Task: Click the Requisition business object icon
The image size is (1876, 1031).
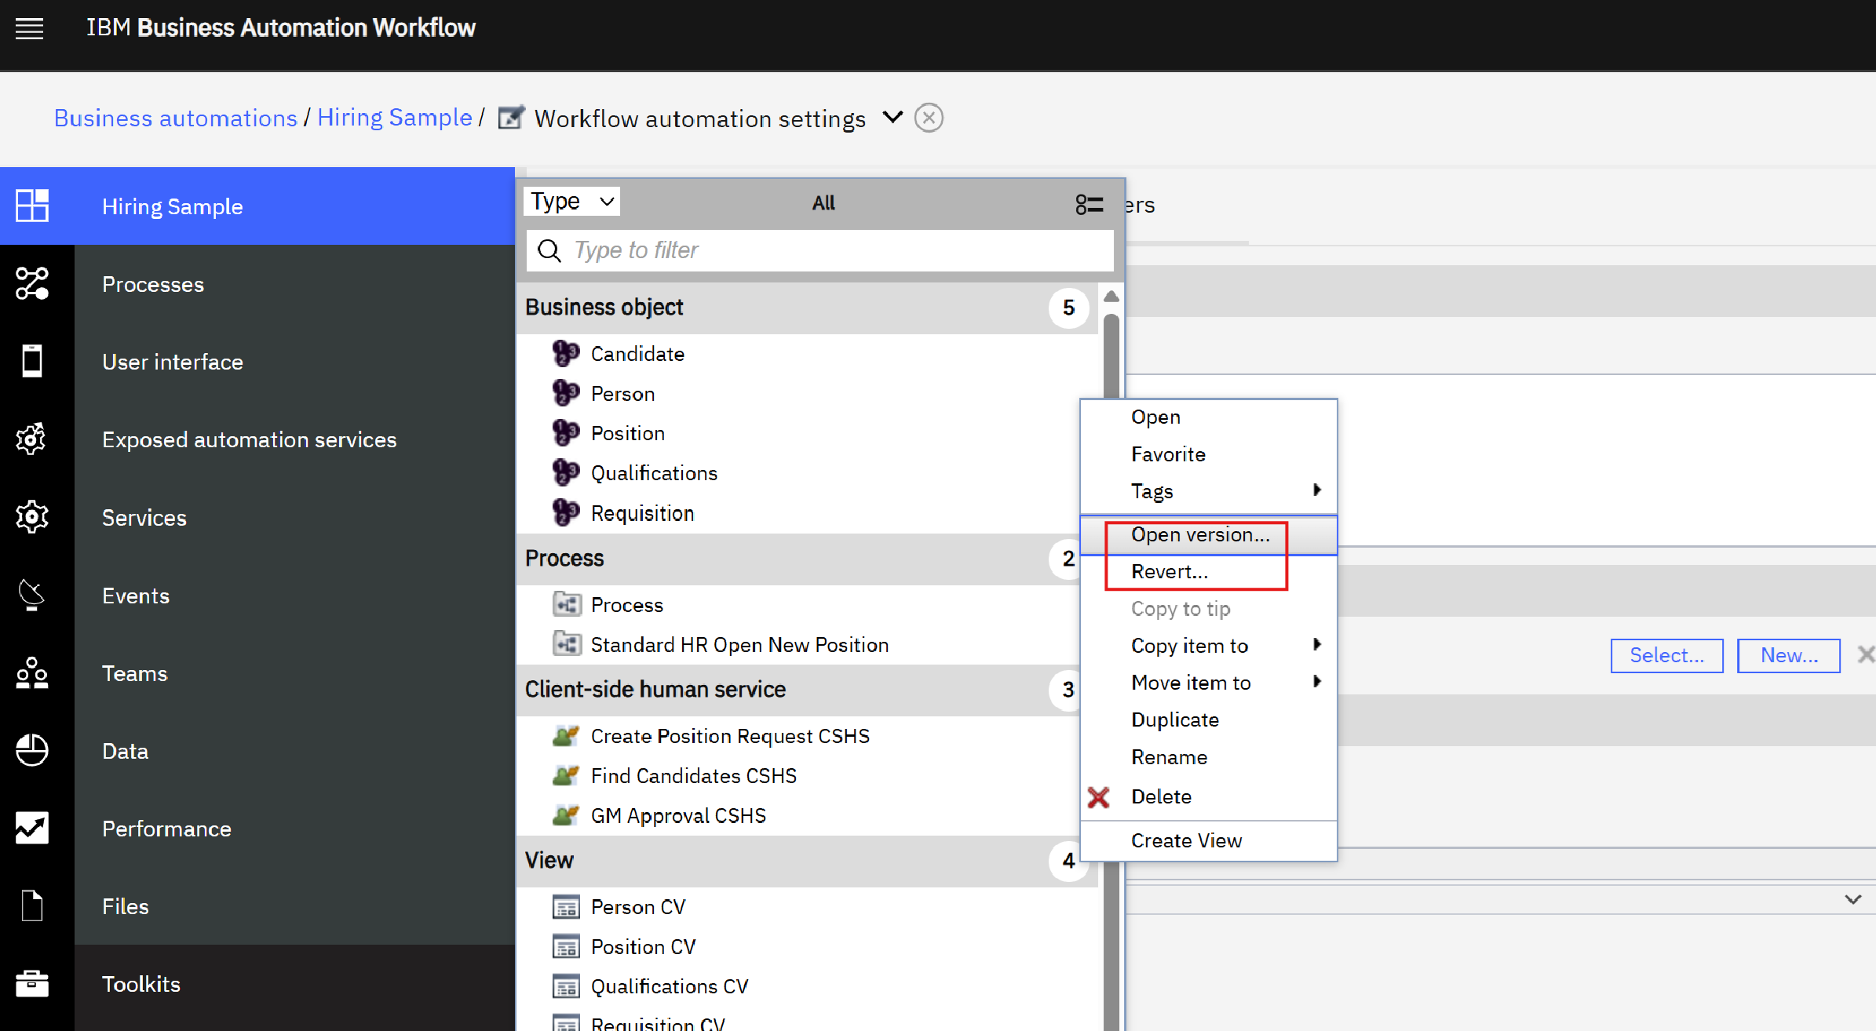Action: coord(565,513)
